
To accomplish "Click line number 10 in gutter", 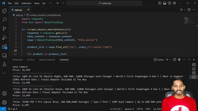I will point(15,51).
